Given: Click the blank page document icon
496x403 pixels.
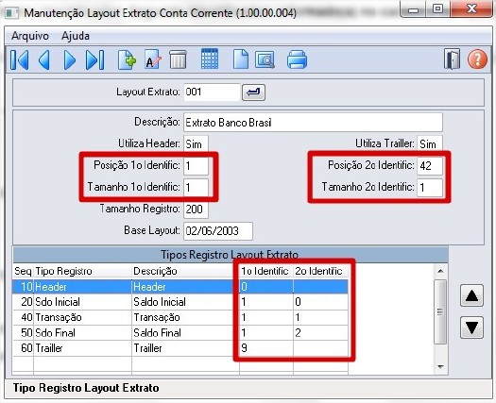Looking at the screenshot, I should tap(241, 59).
